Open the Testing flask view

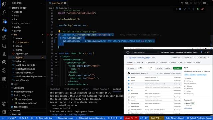[4, 54]
